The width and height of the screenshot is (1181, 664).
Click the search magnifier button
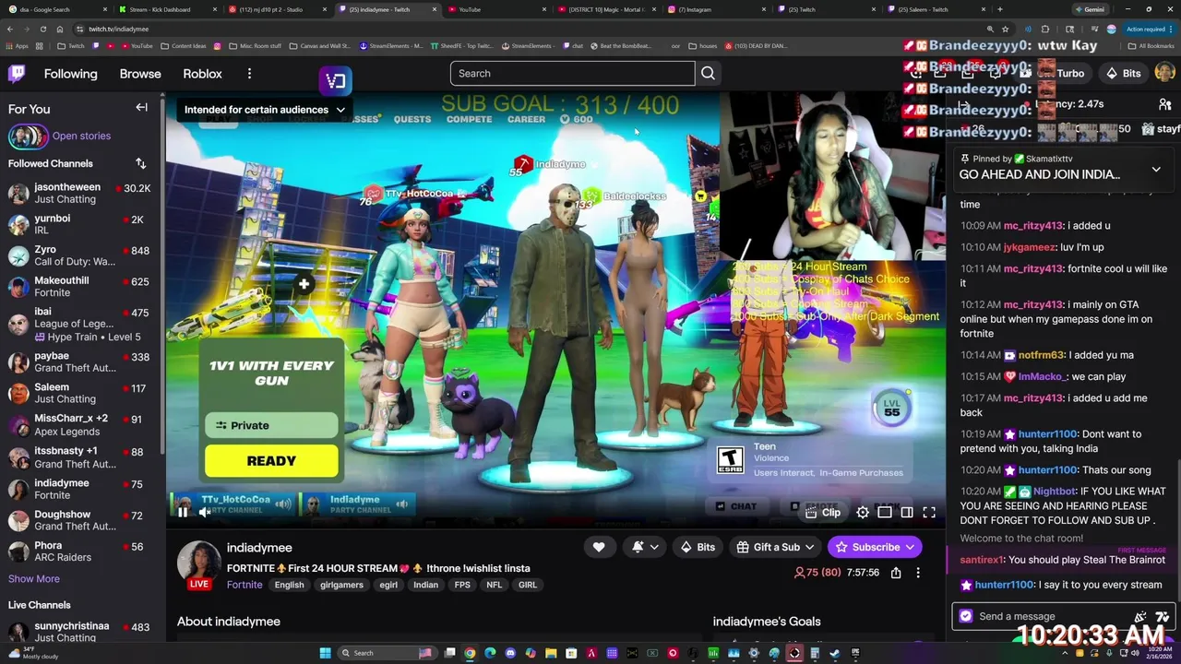[x=708, y=74]
